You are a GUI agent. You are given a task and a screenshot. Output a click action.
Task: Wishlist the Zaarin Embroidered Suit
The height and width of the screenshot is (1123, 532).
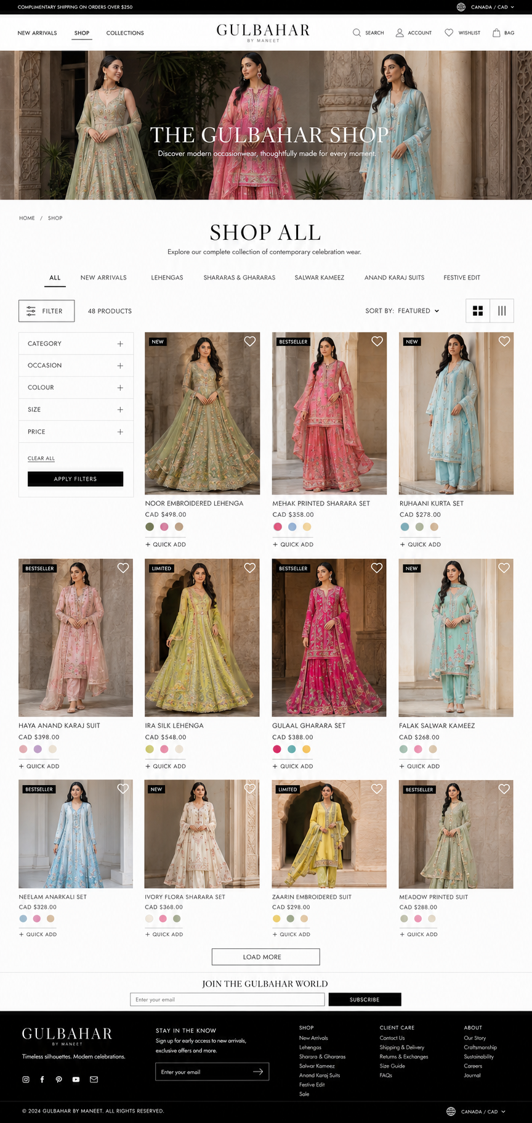pyautogui.click(x=377, y=788)
